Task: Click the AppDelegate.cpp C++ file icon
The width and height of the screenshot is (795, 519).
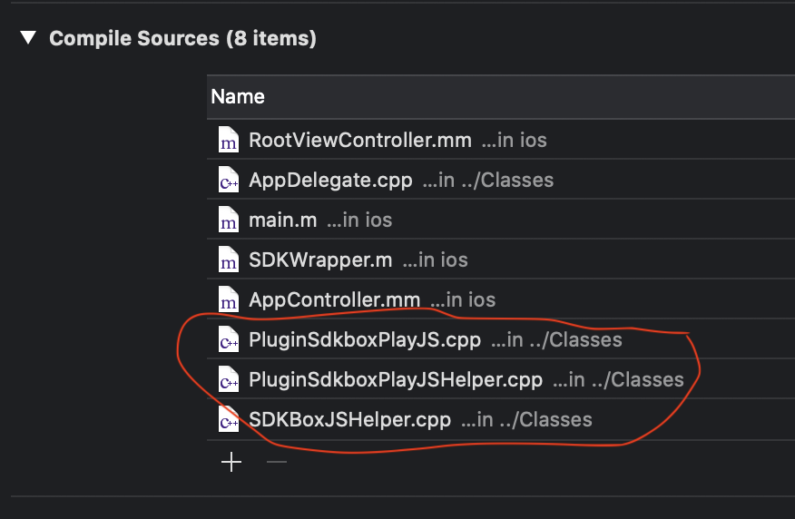Action: (x=228, y=181)
